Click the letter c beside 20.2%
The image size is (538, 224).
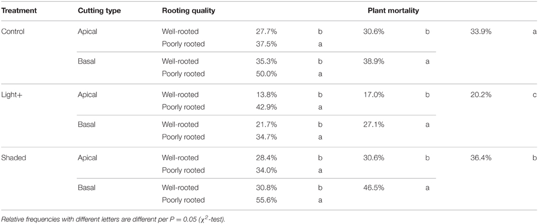[534, 95]
